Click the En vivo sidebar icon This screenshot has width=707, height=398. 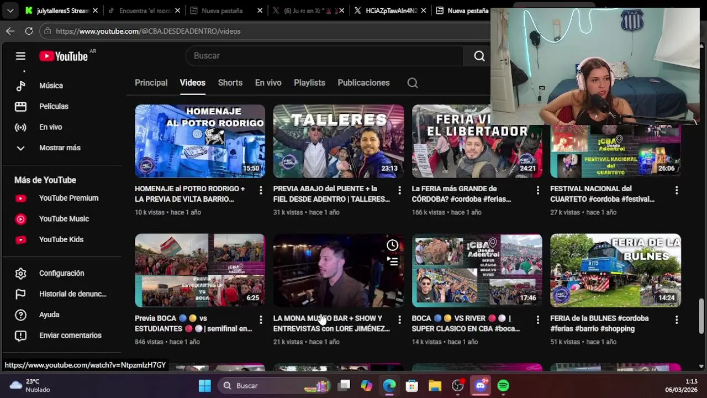[20, 127]
